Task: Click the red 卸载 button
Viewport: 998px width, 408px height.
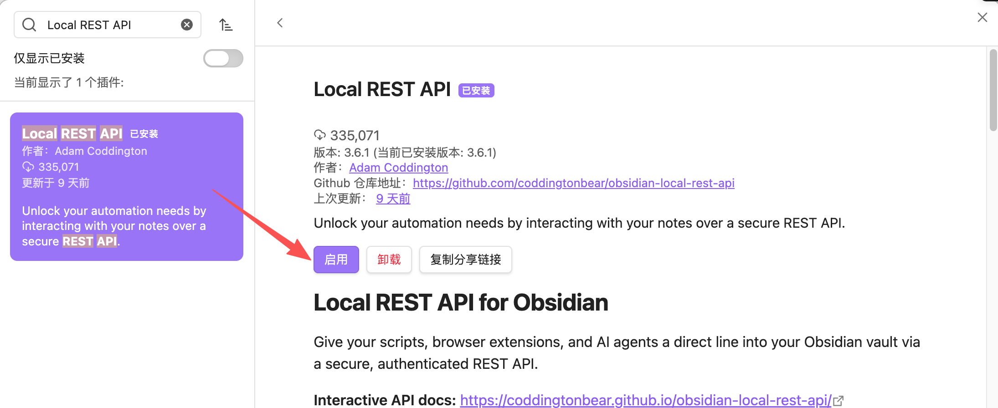Action: (x=389, y=260)
